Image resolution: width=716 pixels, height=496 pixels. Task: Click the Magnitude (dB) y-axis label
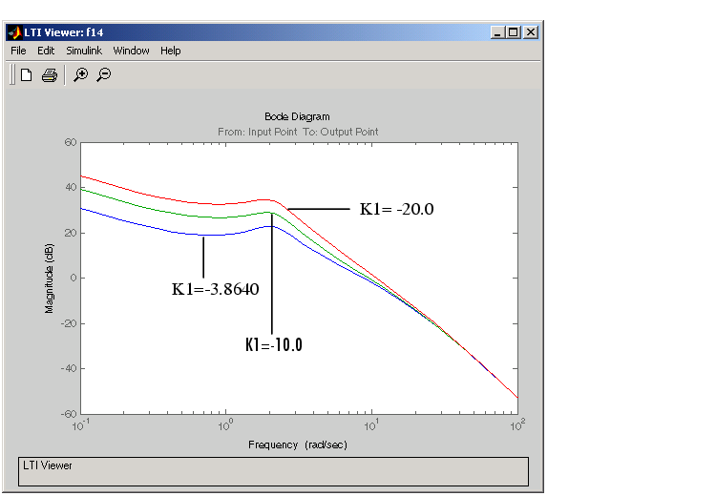coord(49,278)
